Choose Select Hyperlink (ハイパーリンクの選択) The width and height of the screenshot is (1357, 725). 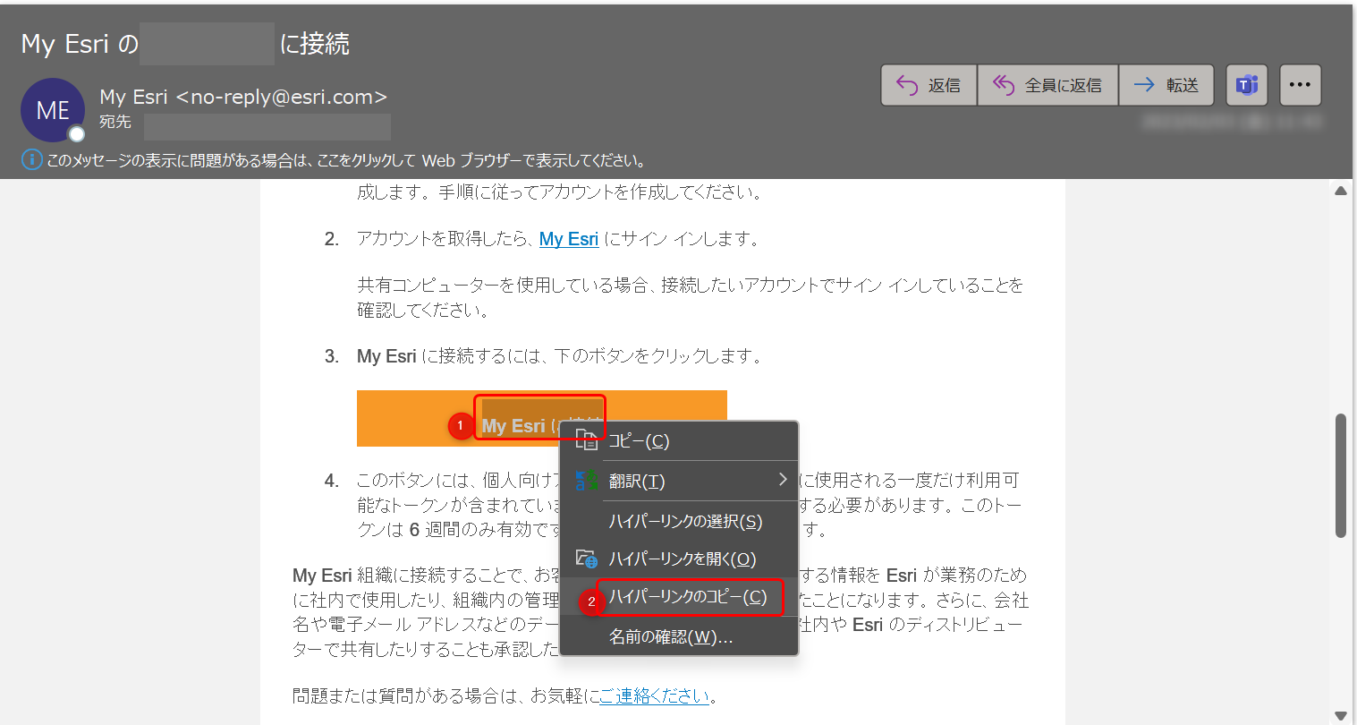[678, 521]
